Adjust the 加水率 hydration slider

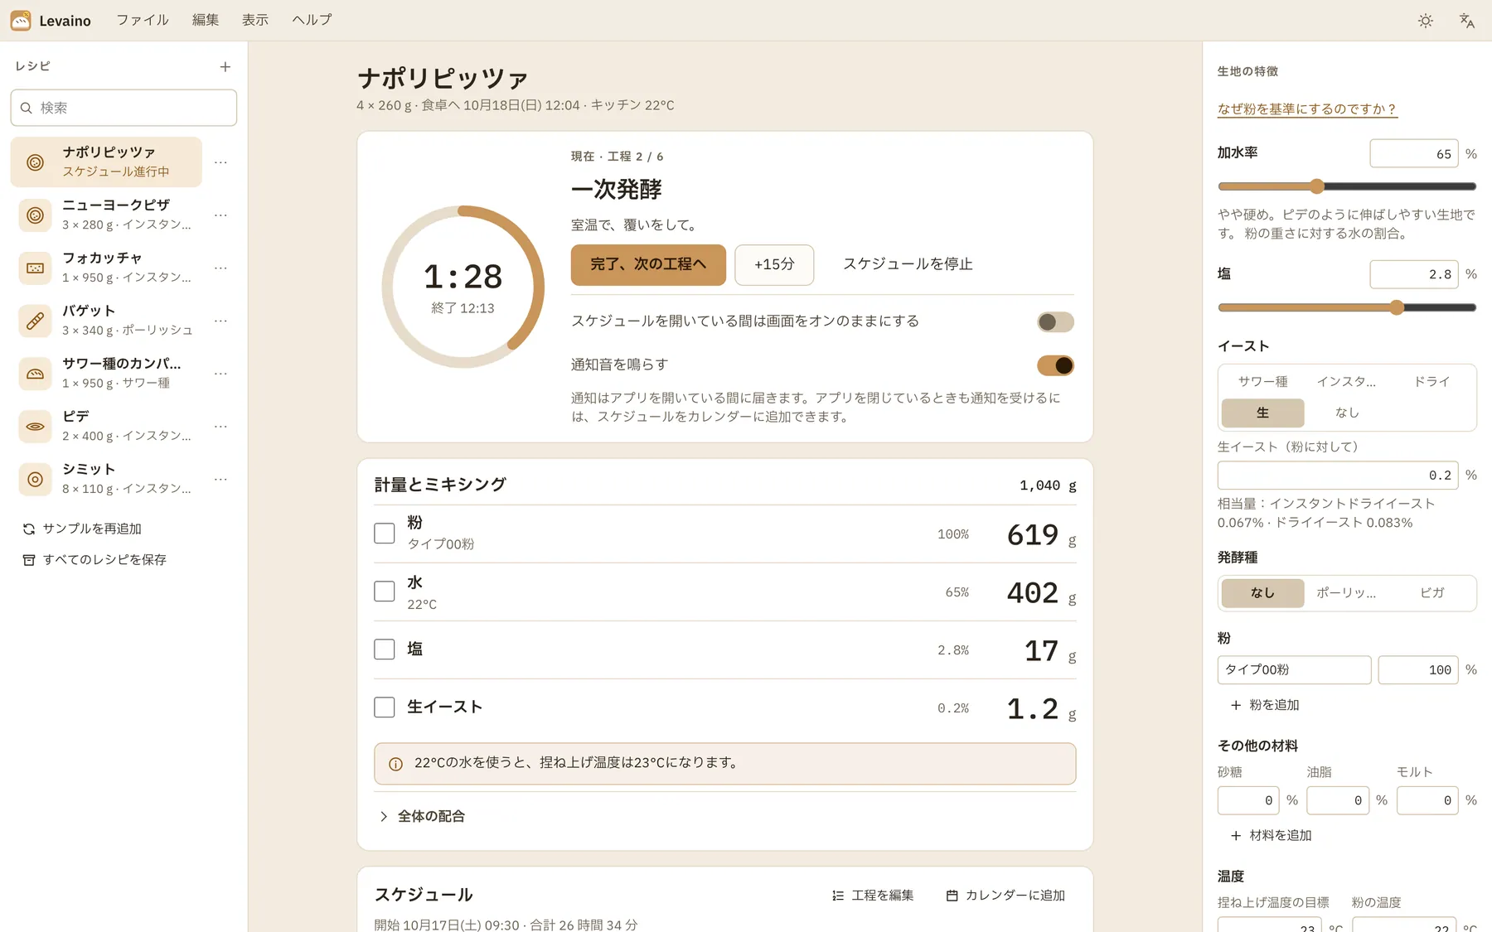1346,186
